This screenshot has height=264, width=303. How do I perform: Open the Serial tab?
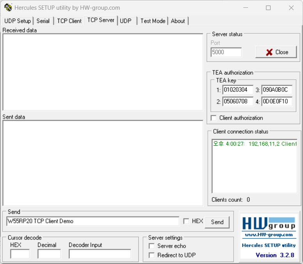point(43,21)
